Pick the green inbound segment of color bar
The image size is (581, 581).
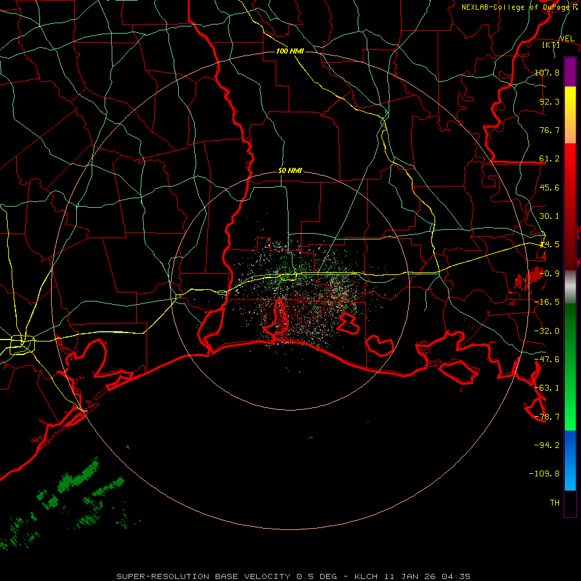570,367
